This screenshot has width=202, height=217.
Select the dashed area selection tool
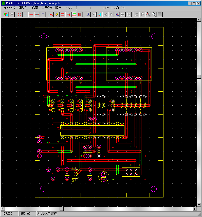[x=88, y=14]
